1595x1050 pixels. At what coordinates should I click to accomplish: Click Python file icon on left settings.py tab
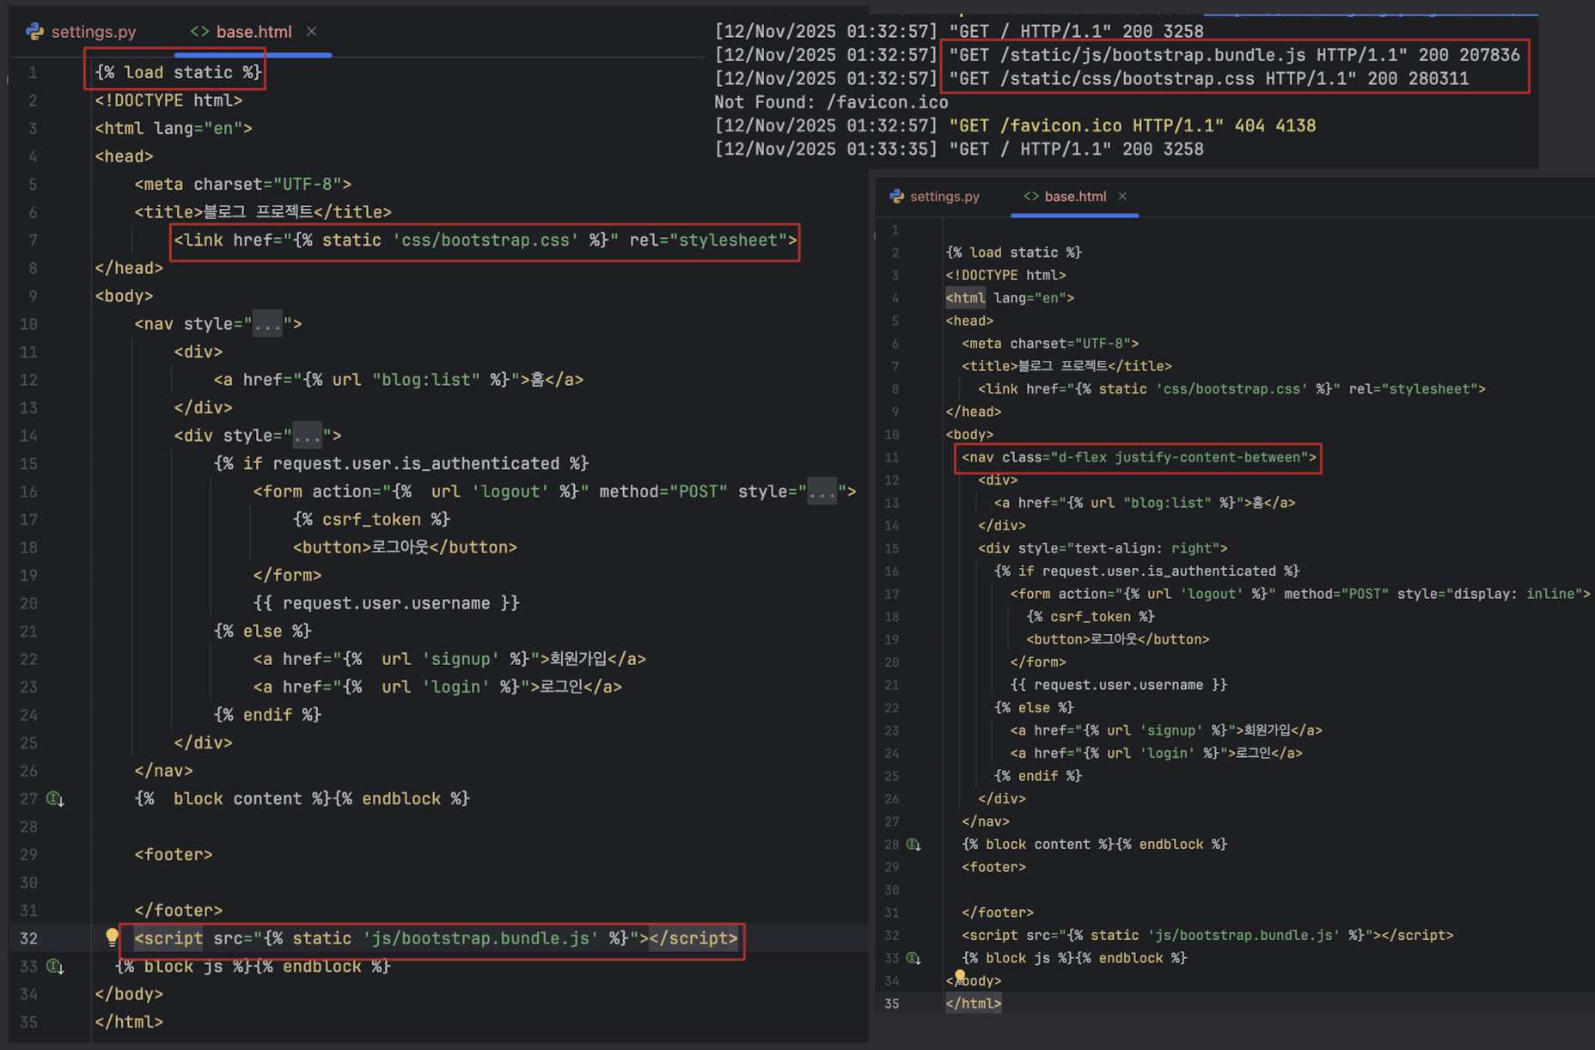point(34,32)
